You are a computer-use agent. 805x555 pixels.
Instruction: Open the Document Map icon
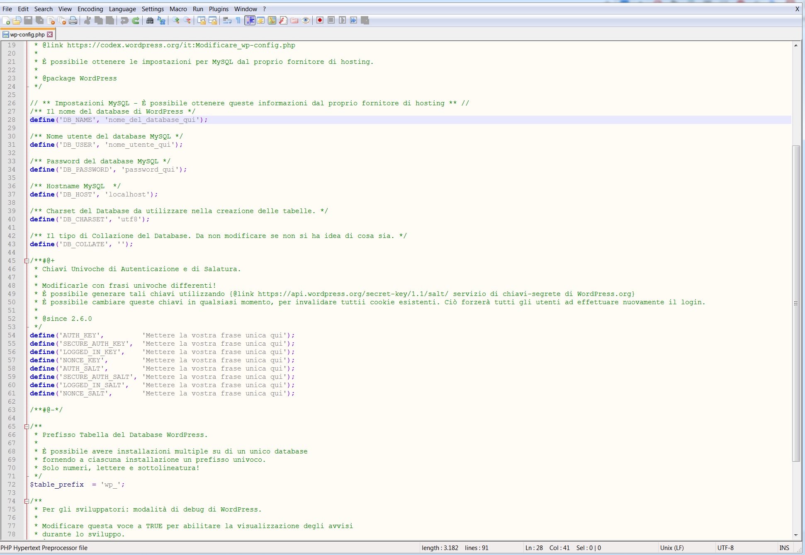[x=272, y=20]
